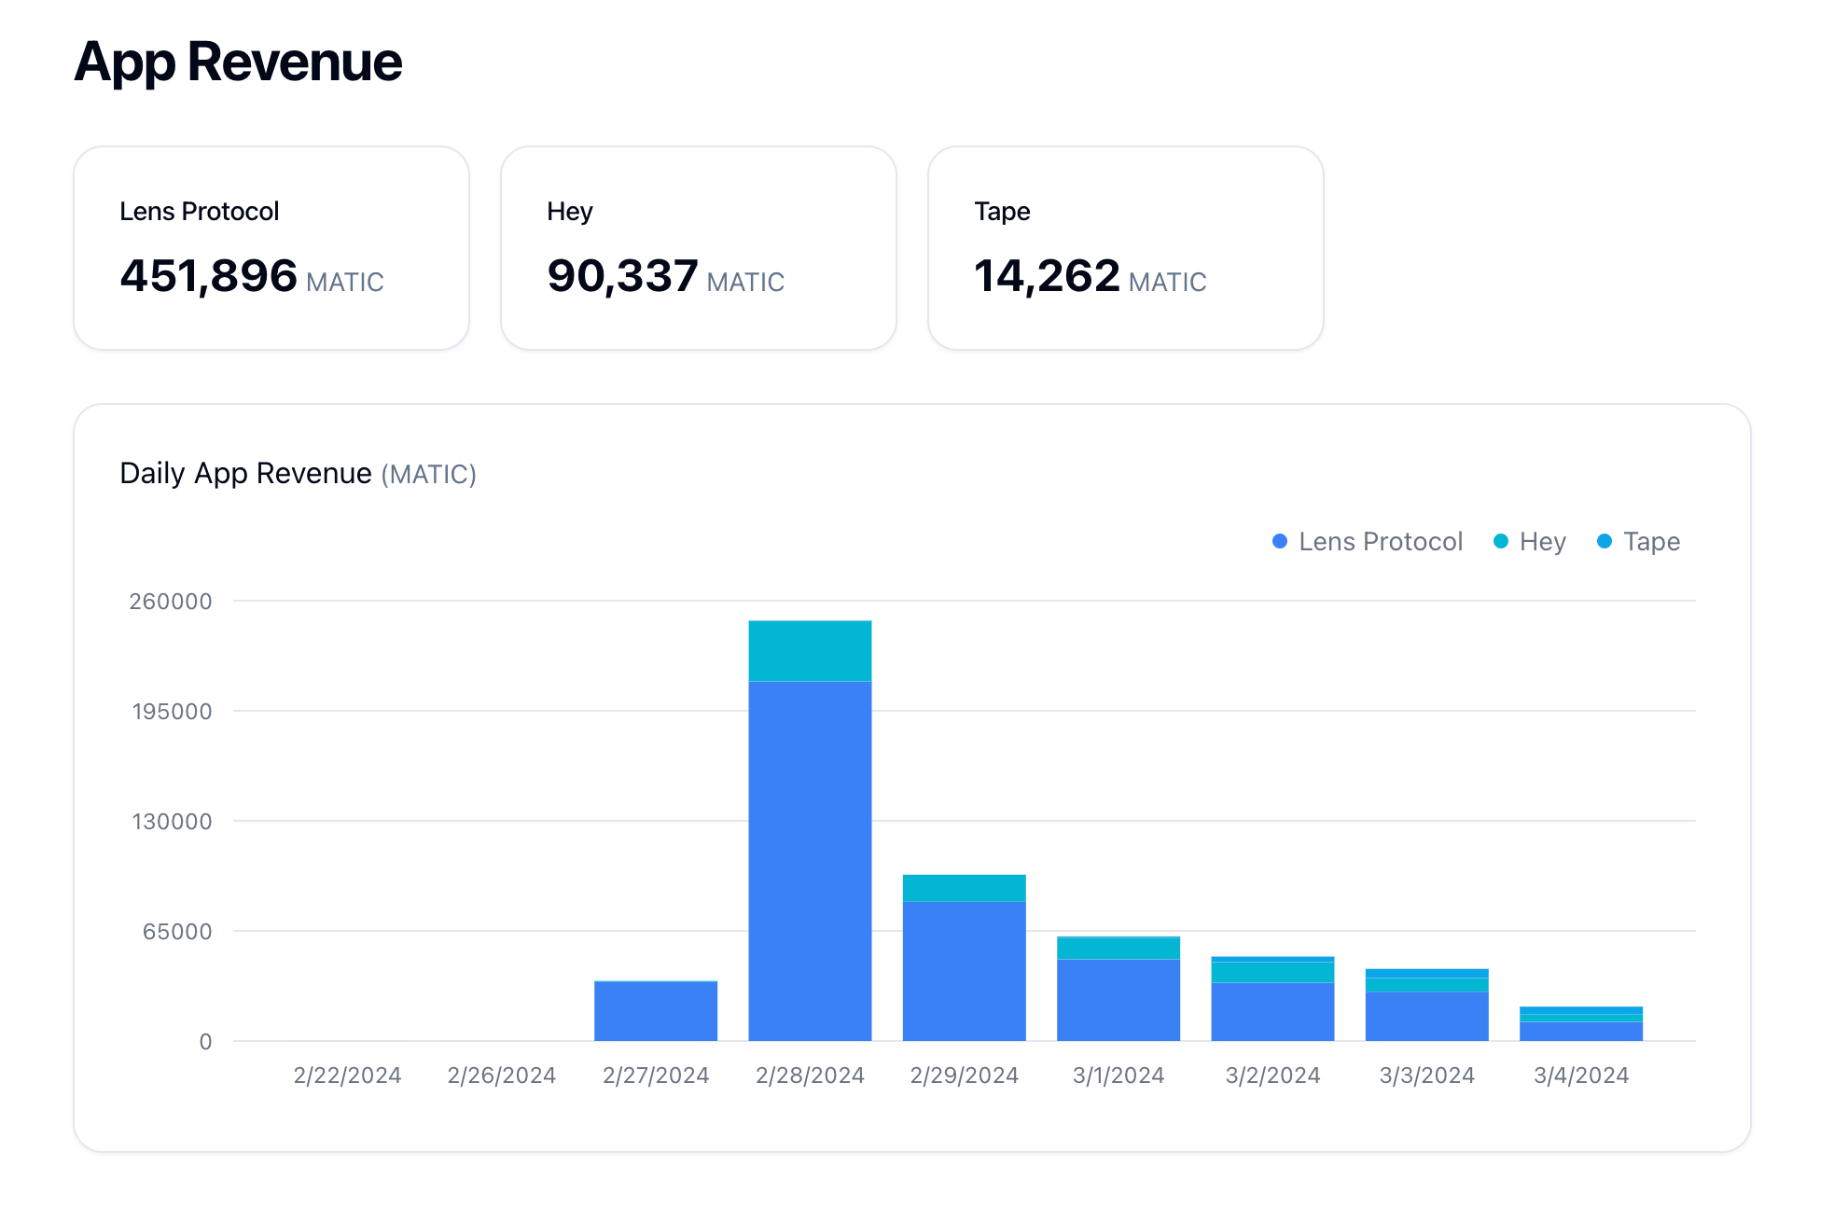Screen dimensions: 1834x1207
Task: Click the 2/27/2024 axis label
Action: point(656,1075)
